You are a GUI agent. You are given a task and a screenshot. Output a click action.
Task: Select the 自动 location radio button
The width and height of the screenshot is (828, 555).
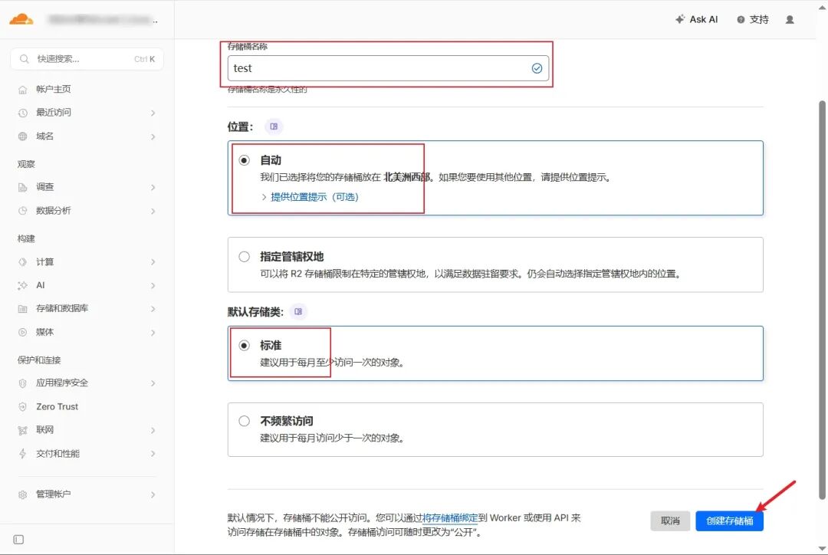pyautogui.click(x=244, y=160)
